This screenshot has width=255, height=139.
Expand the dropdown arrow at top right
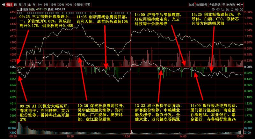tap(242, 5)
